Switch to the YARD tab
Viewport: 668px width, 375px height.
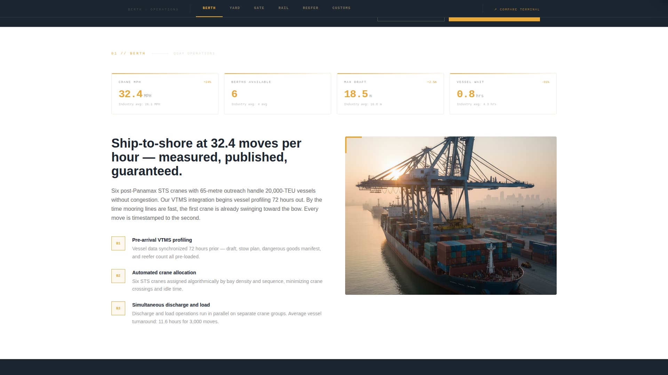[x=235, y=8]
